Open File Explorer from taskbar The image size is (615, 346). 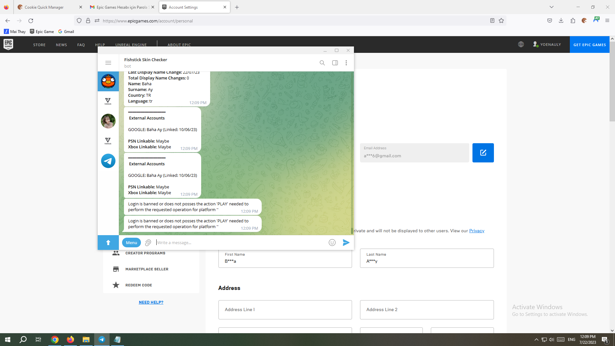[86, 340]
